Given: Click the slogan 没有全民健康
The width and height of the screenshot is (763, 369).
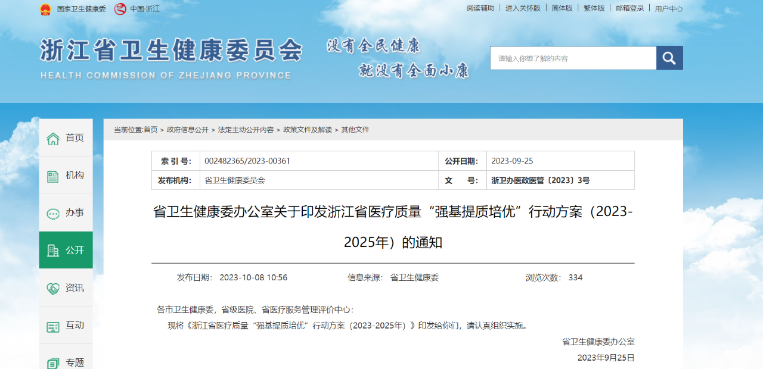Looking at the screenshot, I should [x=373, y=45].
